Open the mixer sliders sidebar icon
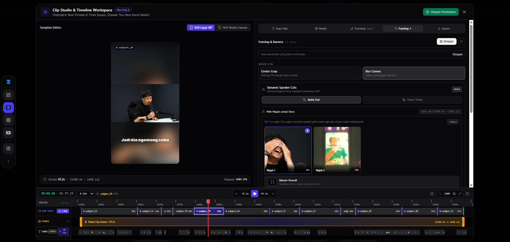The height and width of the screenshot is (242, 510). pyautogui.click(x=8, y=148)
